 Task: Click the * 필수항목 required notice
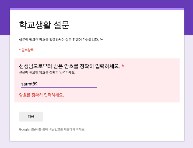[26, 50]
